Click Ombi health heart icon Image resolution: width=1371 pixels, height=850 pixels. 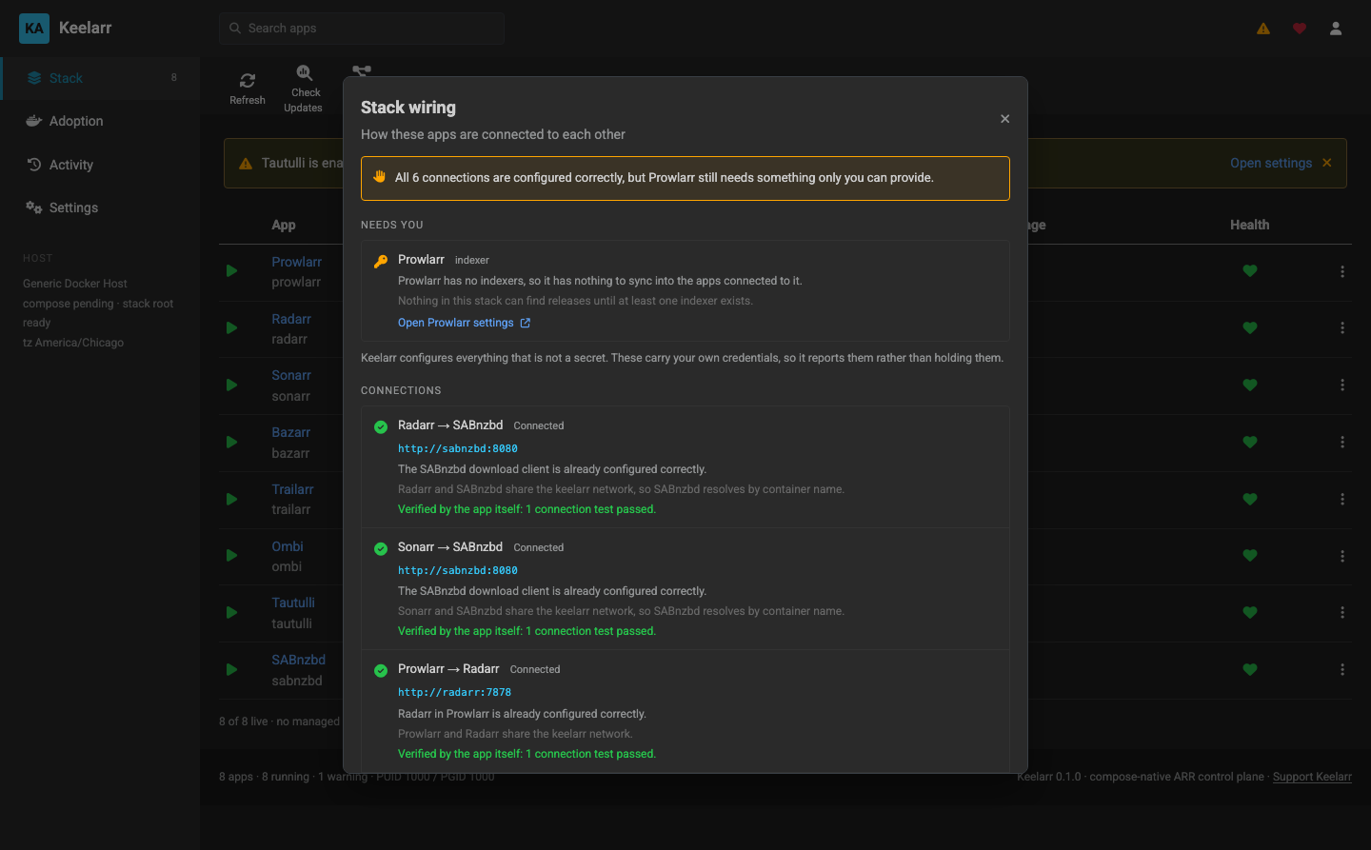pos(1250,556)
